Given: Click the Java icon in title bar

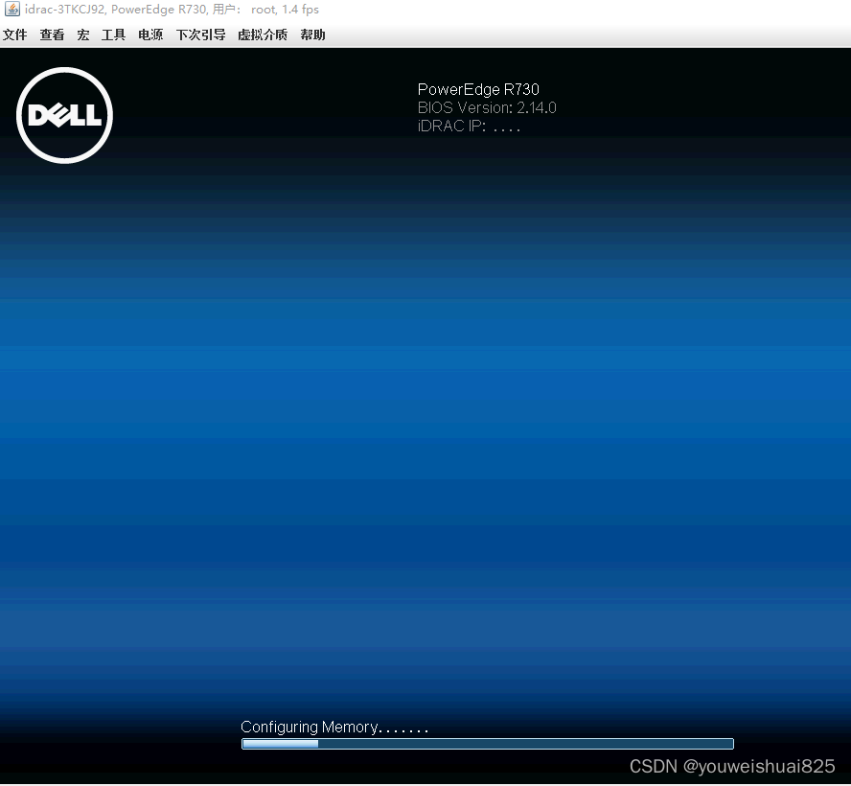Looking at the screenshot, I should pyautogui.click(x=11, y=10).
